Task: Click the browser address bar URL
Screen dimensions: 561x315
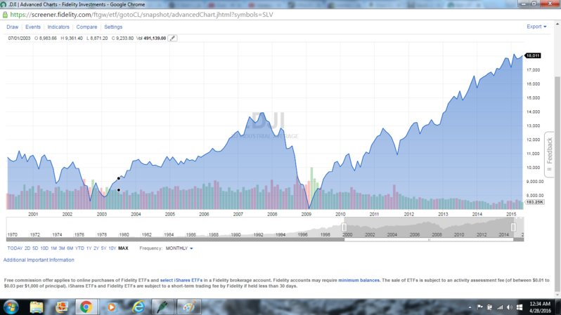Action: coord(141,15)
